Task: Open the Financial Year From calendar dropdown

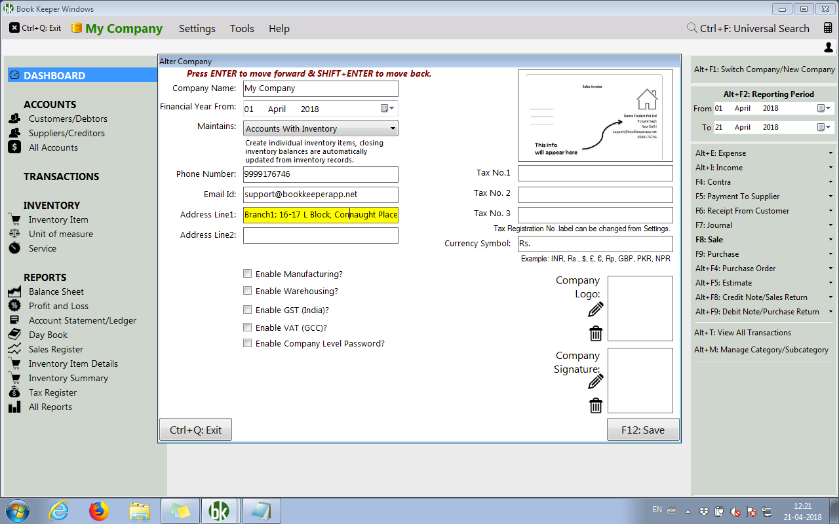Action: tap(387, 109)
